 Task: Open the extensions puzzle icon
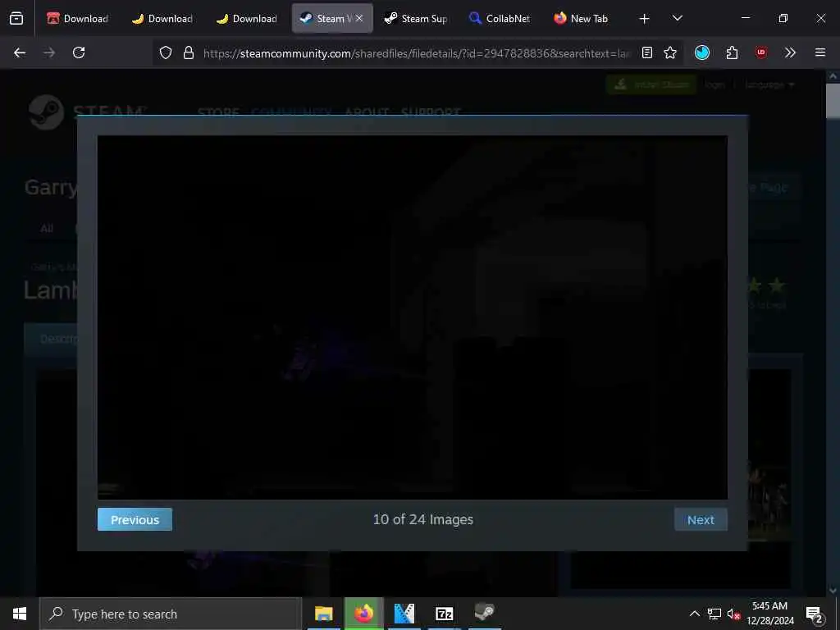click(x=732, y=52)
